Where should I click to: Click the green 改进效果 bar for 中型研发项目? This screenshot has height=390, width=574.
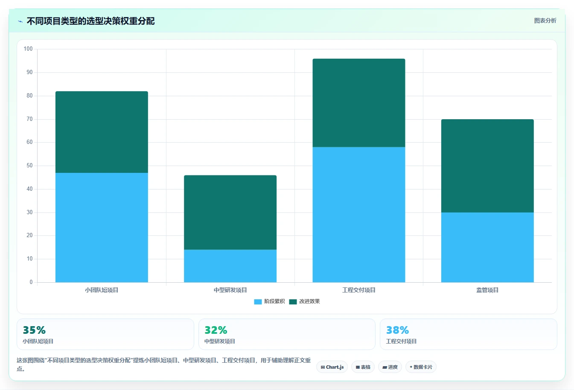[x=230, y=212]
